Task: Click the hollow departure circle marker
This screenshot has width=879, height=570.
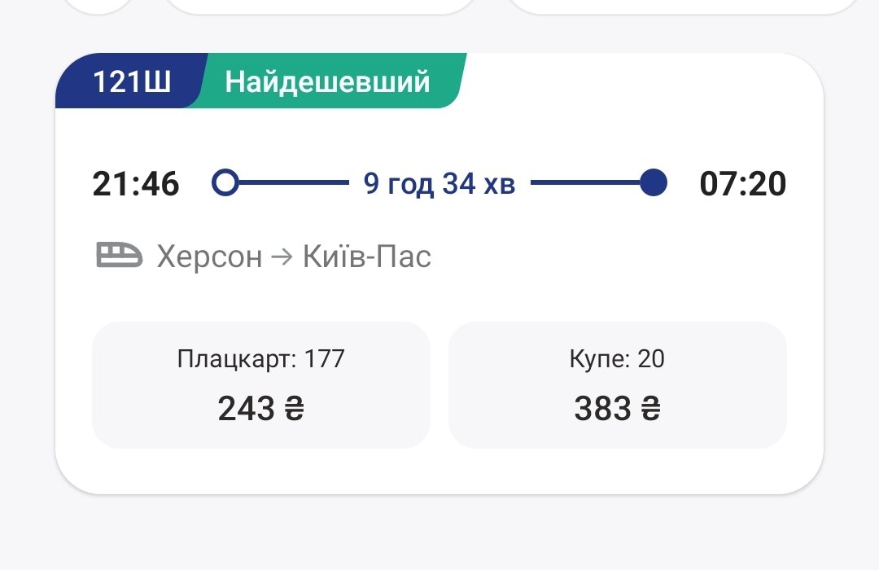Action: (x=225, y=183)
